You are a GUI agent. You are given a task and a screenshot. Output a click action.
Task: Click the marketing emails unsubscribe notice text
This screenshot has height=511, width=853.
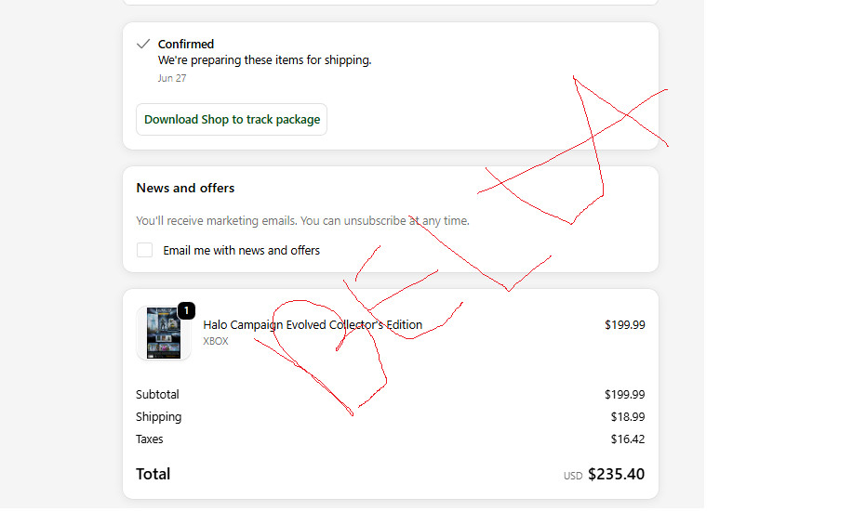302,221
